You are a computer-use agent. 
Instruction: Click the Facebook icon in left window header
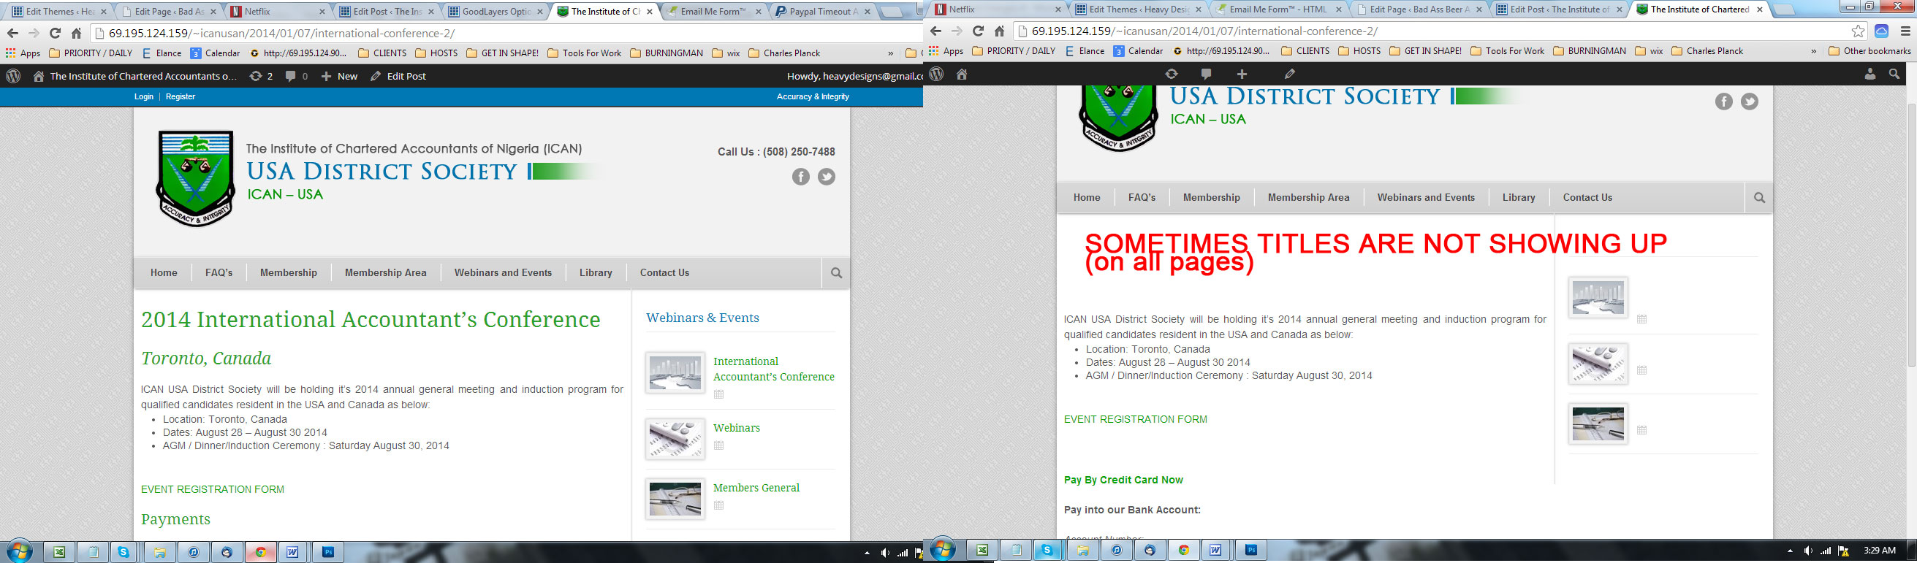click(800, 177)
